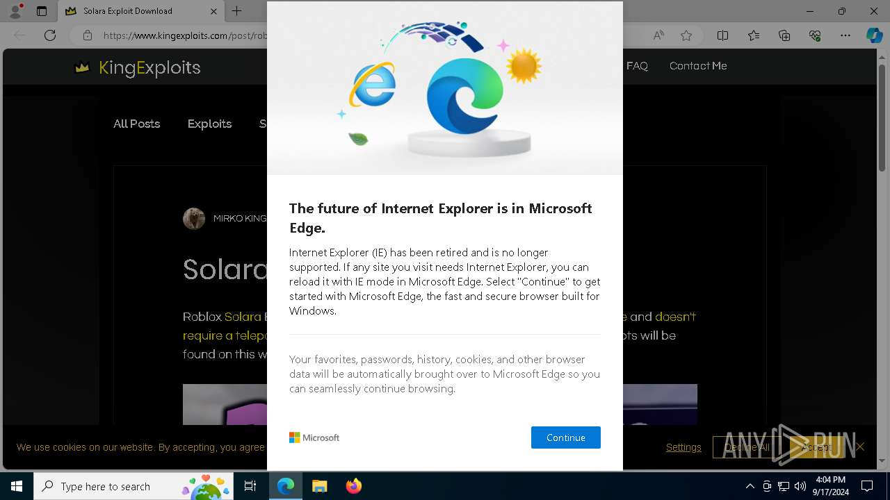Open the FAQ page
890x500 pixels.
tap(637, 66)
